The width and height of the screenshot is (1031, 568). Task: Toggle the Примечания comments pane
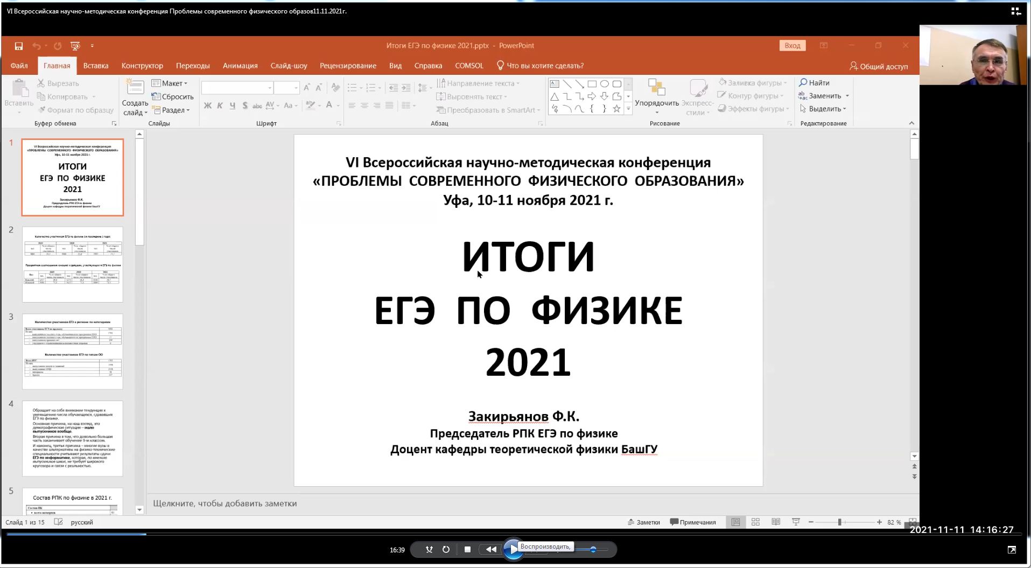693,522
